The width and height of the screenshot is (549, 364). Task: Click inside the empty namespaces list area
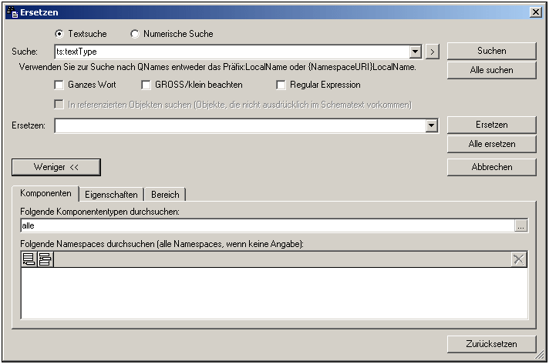pyautogui.click(x=274, y=293)
